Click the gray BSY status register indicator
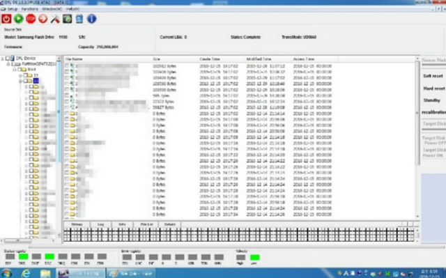 10,256
